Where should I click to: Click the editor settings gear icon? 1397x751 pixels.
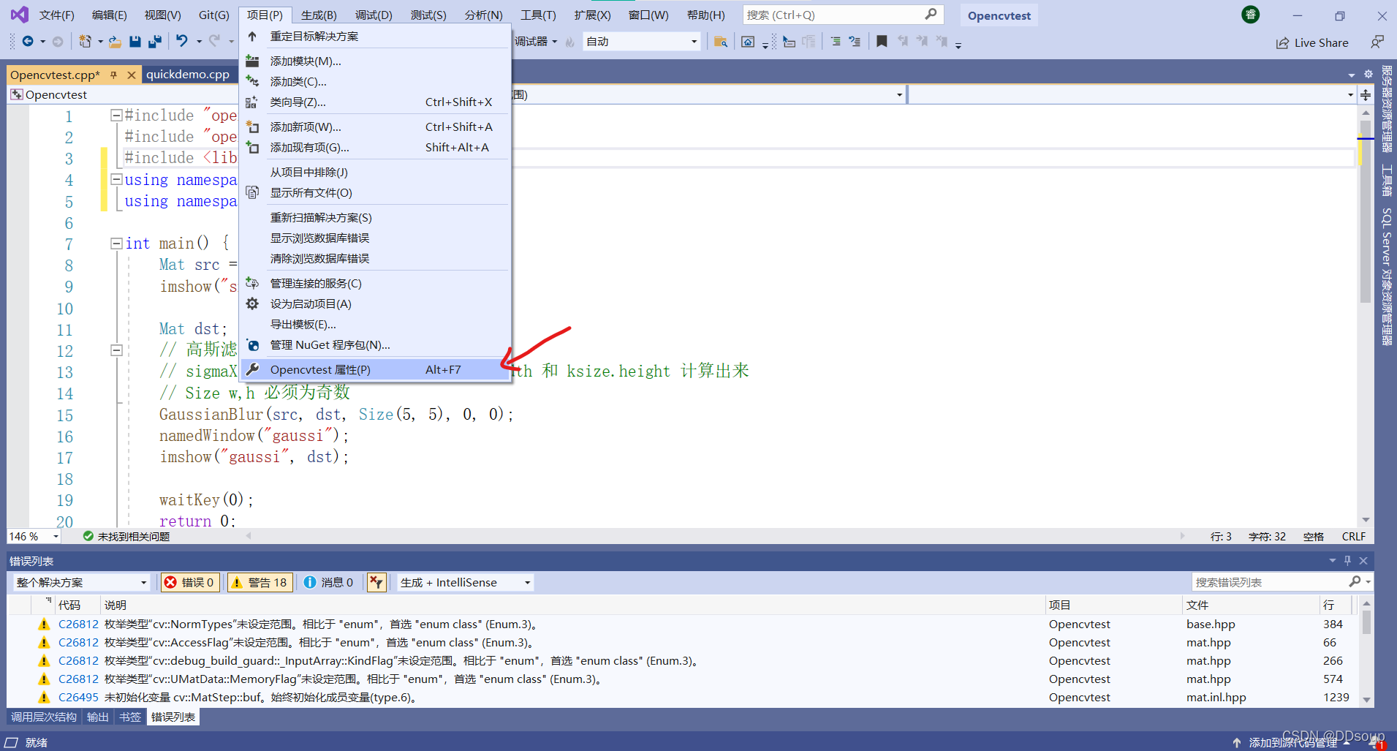coord(1368,75)
